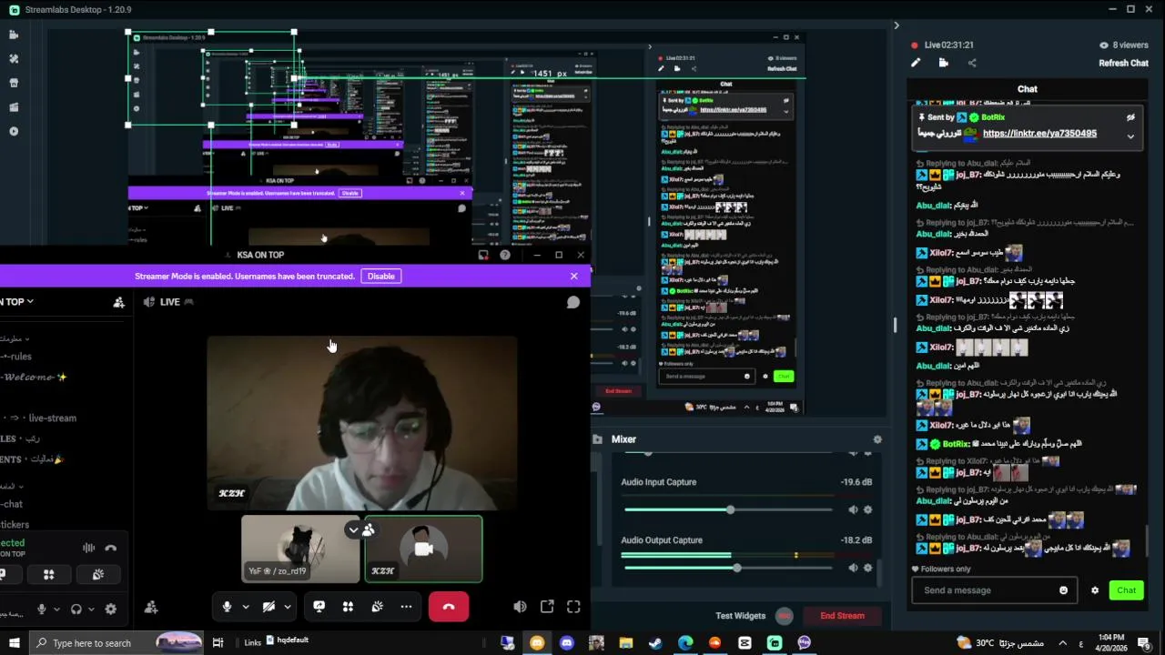Open chat settings gear

[x=1095, y=590]
